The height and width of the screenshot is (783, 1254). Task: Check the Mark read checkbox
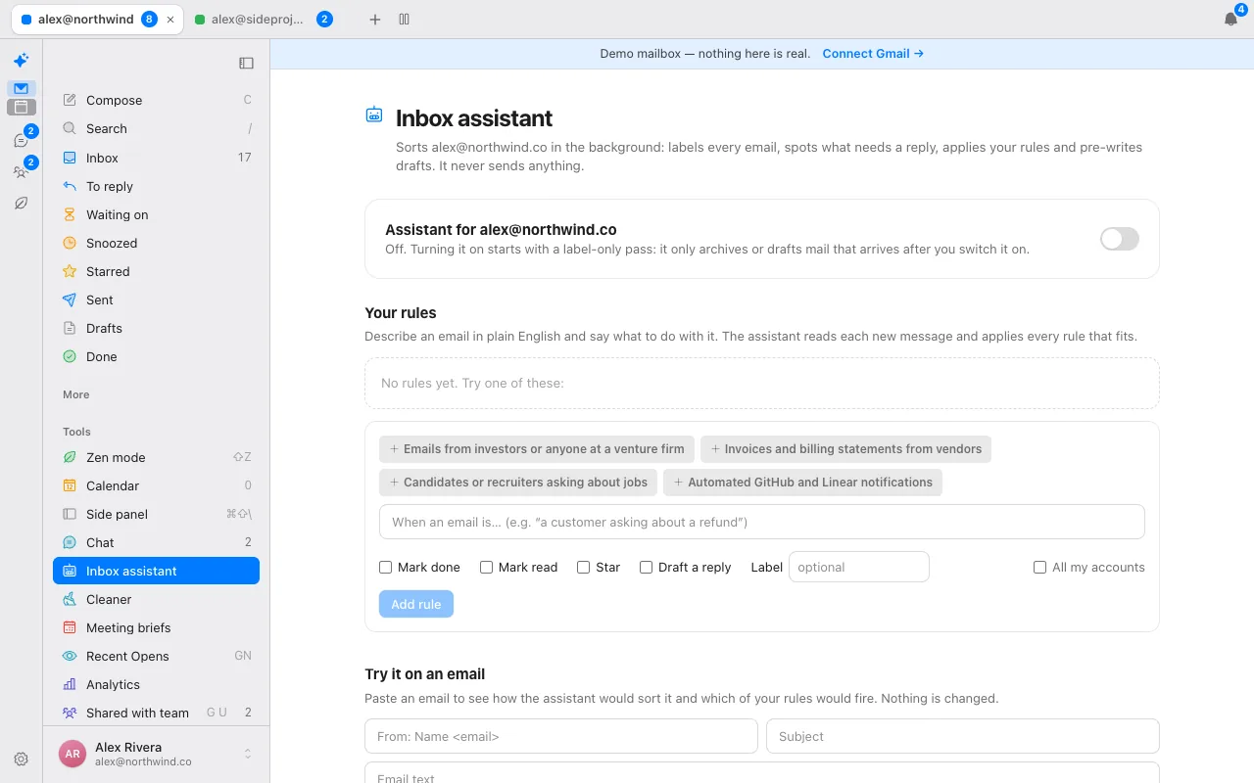point(486,568)
